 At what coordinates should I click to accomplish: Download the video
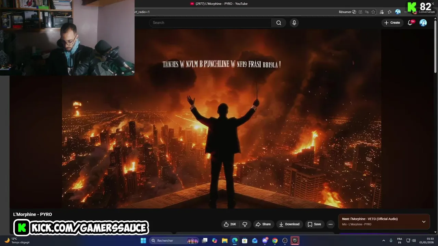[x=289, y=224]
